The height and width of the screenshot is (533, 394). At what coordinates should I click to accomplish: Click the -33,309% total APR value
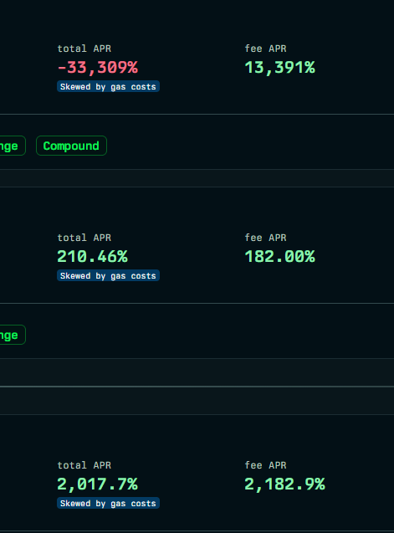pos(98,67)
